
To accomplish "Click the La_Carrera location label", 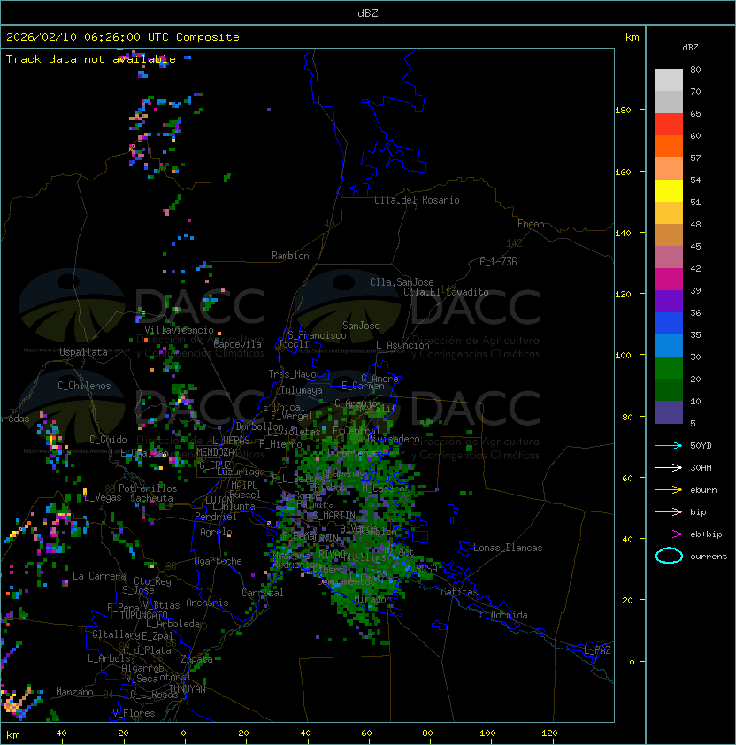I will tap(99, 576).
